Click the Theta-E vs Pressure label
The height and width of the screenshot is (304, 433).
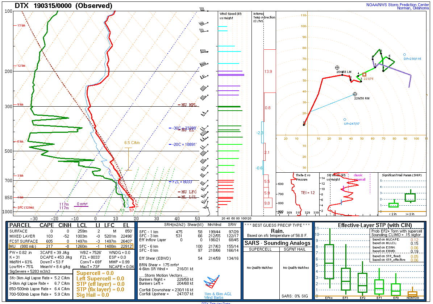click(303, 177)
